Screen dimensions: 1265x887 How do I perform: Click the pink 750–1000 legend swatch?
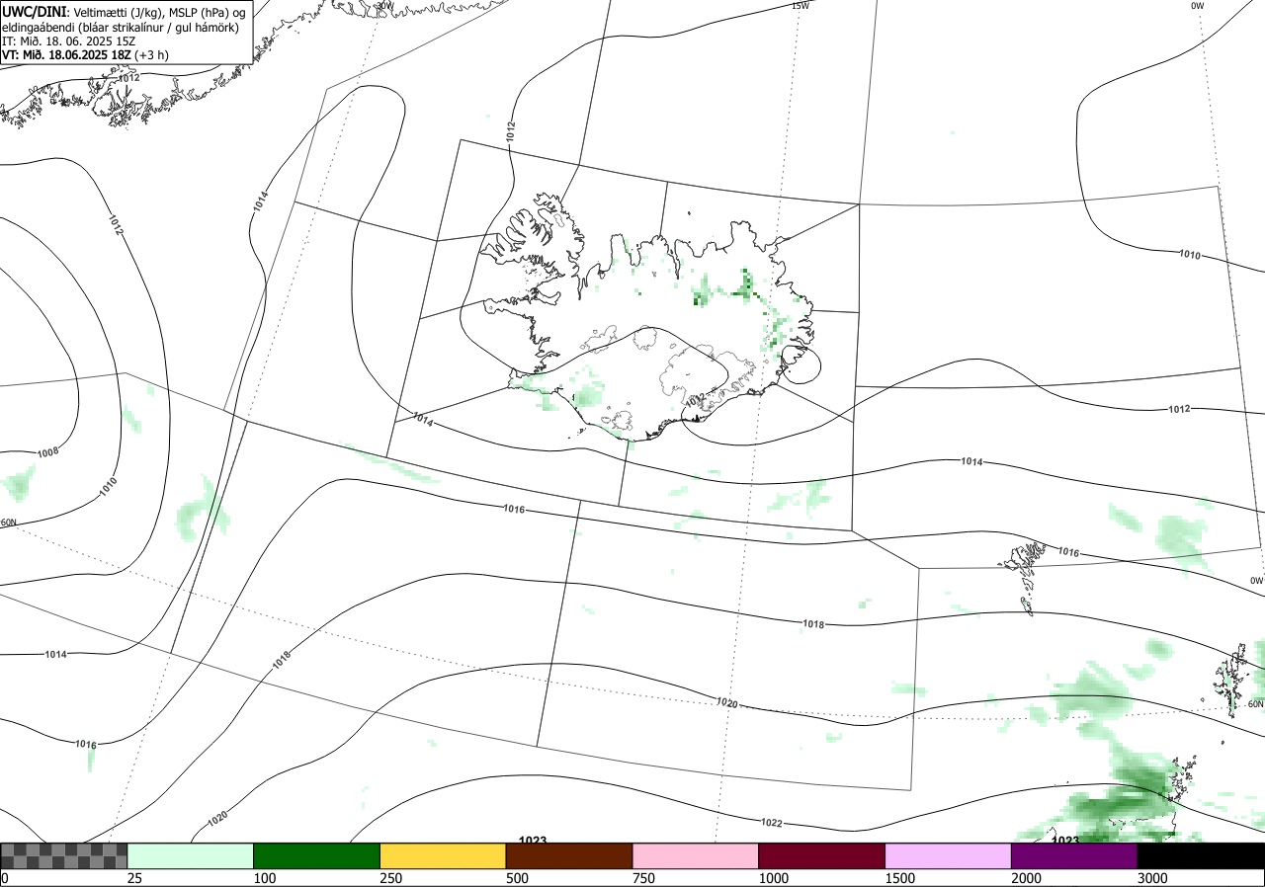[x=696, y=855]
